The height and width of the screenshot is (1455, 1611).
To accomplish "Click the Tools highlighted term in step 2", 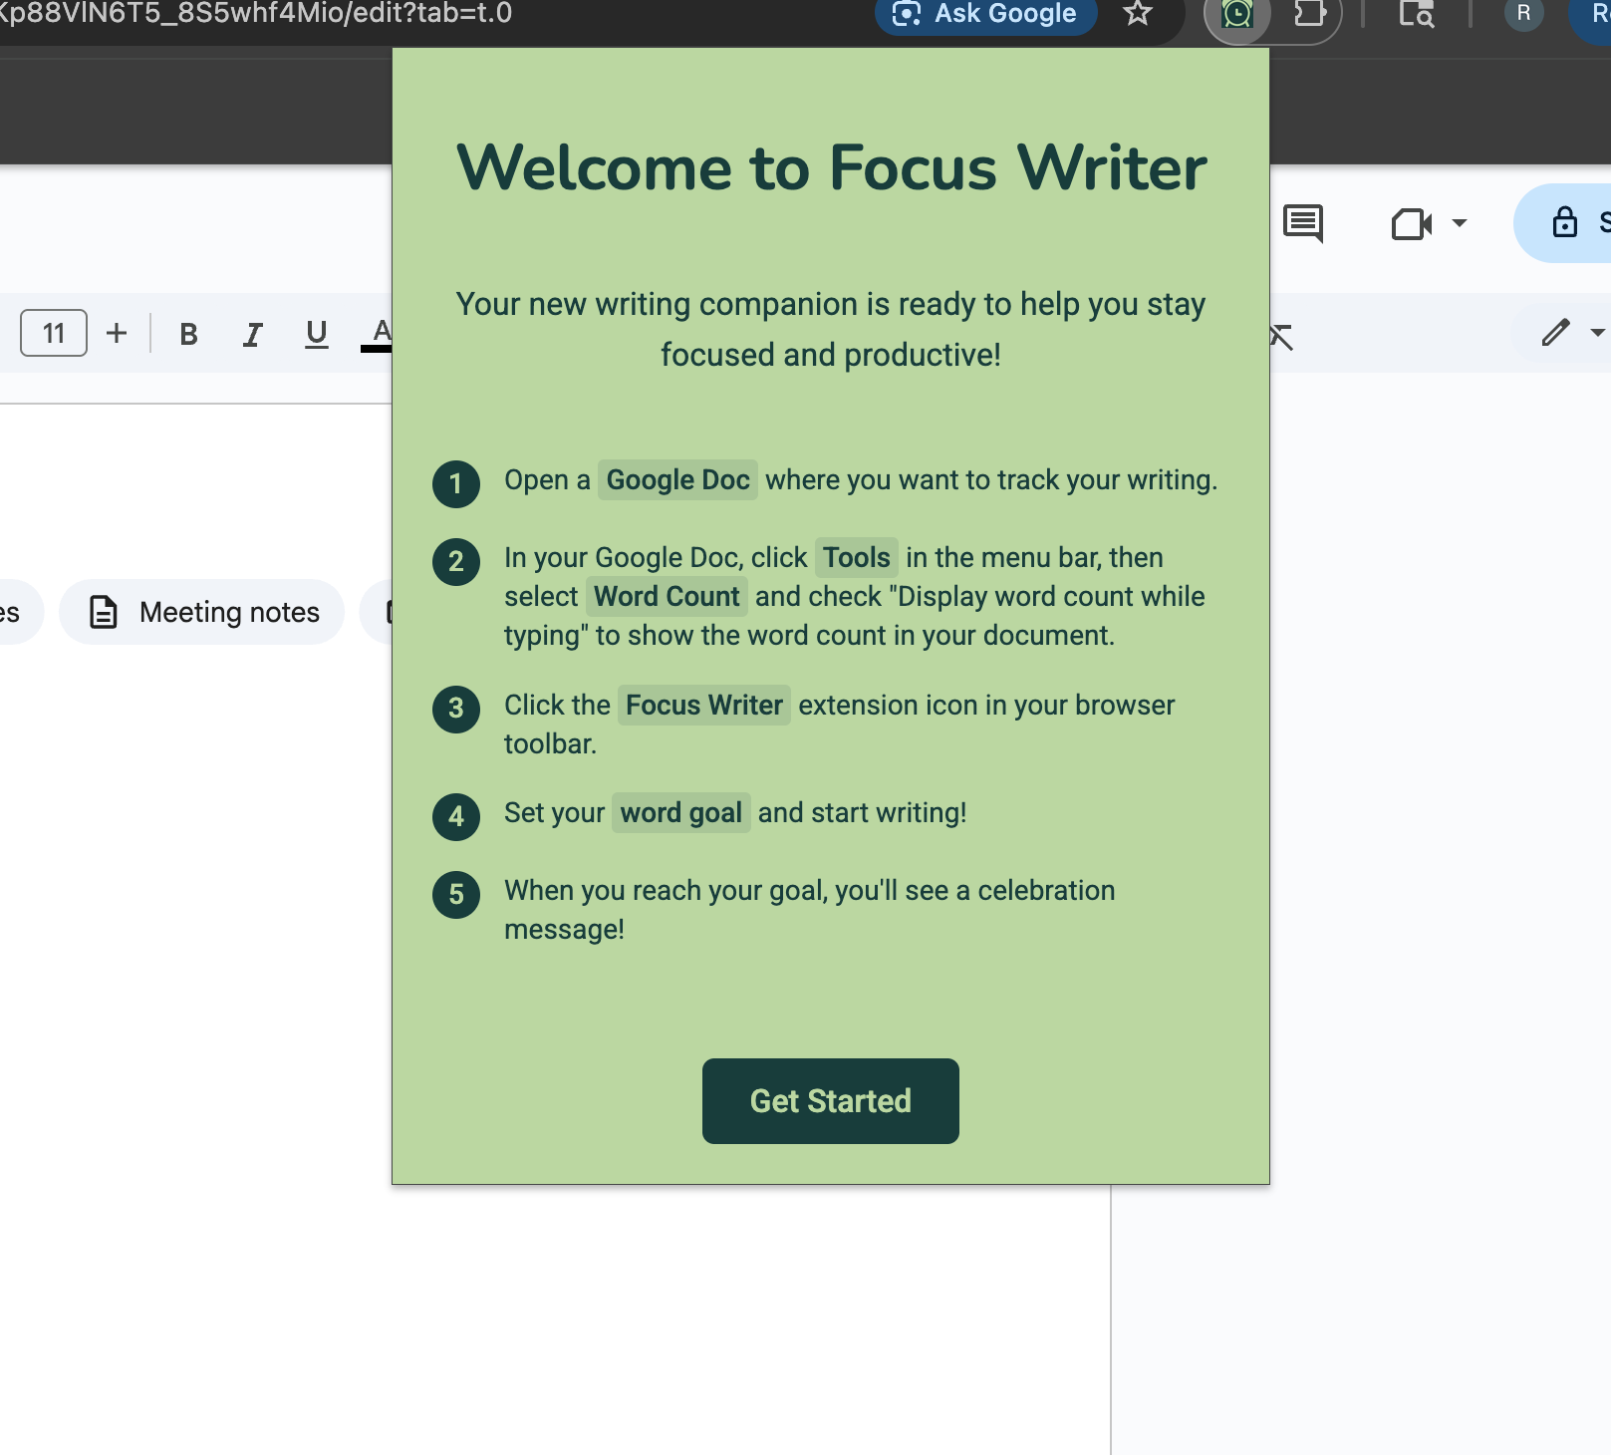I will 857,558.
